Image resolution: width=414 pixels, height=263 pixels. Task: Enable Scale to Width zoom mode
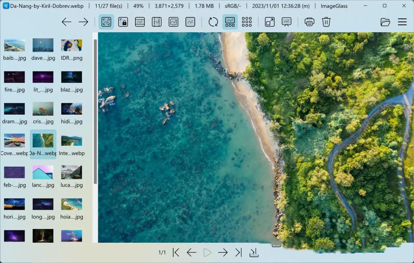click(140, 22)
